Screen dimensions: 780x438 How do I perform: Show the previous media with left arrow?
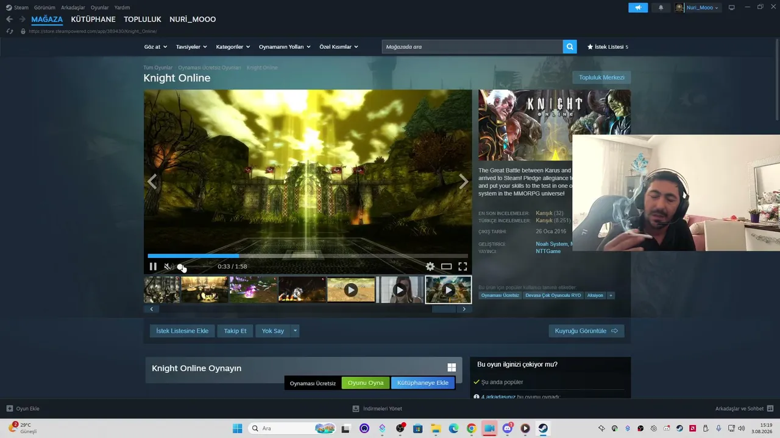point(152,181)
